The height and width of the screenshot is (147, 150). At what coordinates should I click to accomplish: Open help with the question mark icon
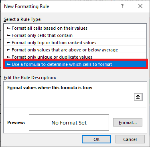122,6
